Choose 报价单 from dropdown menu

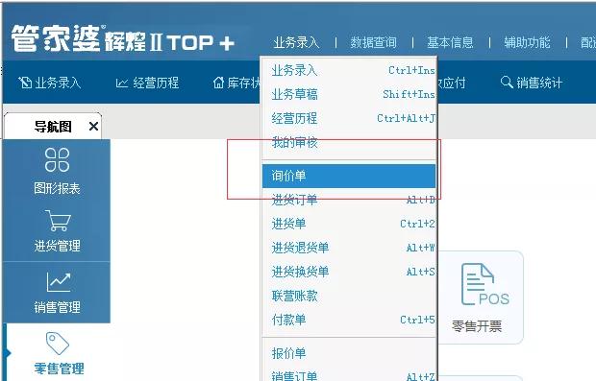pos(349,353)
